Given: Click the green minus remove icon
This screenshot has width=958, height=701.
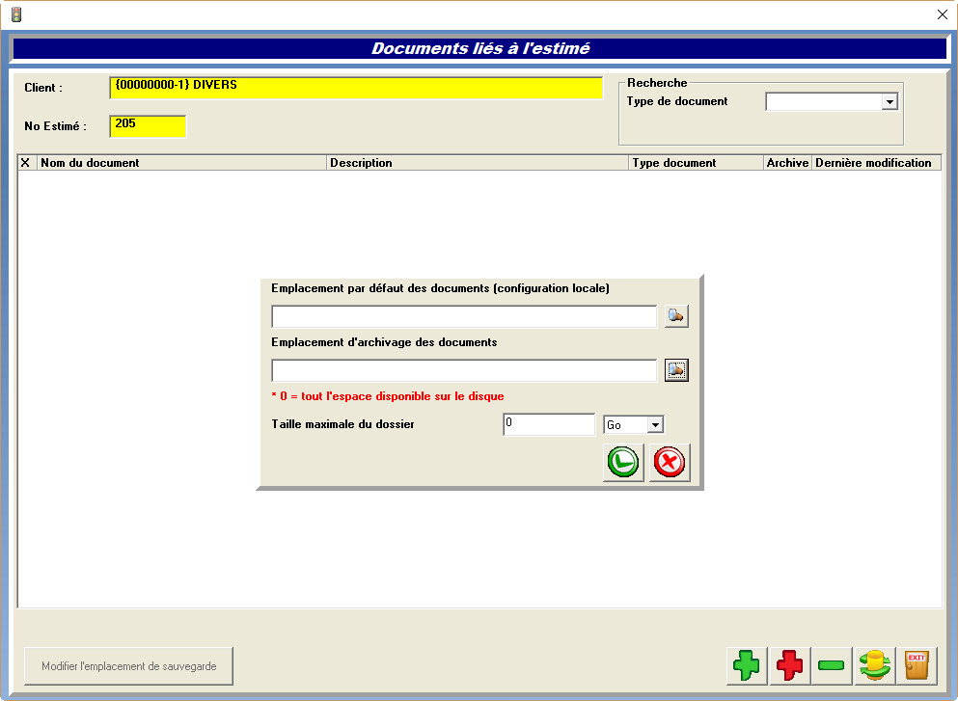Looking at the screenshot, I should pos(832,665).
